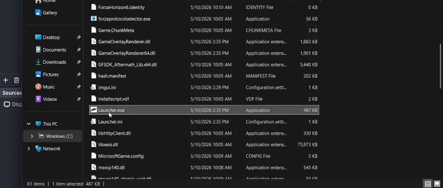
Task: Click the hash.manifest file icon
Action: 94,76
